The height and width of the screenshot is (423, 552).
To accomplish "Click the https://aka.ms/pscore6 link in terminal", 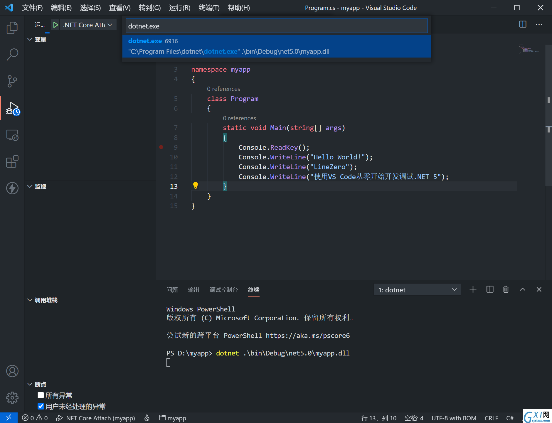I will coord(308,336).
